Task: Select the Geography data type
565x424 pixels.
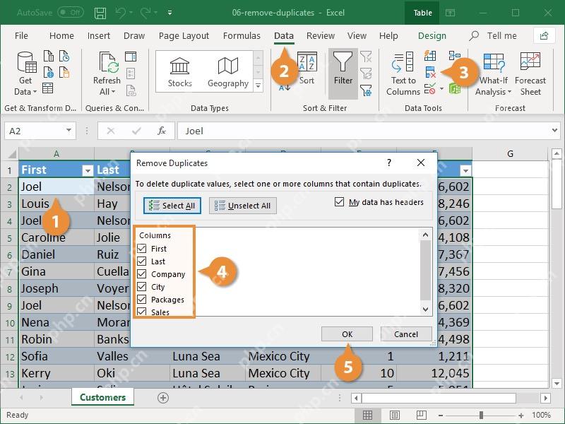Action: tap(227, 72)
